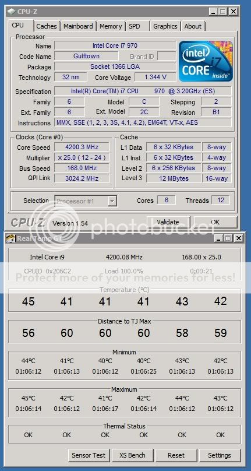The image size is (251, 471).
Task: Click the processor Name field Intel Core i7 970
Action: (115, 45)
